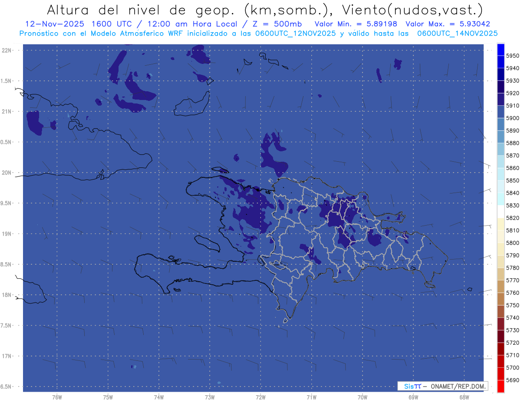Screen dimensions: 521x403
Task: Click the '70W' longitude label
Action: [363, 397]
